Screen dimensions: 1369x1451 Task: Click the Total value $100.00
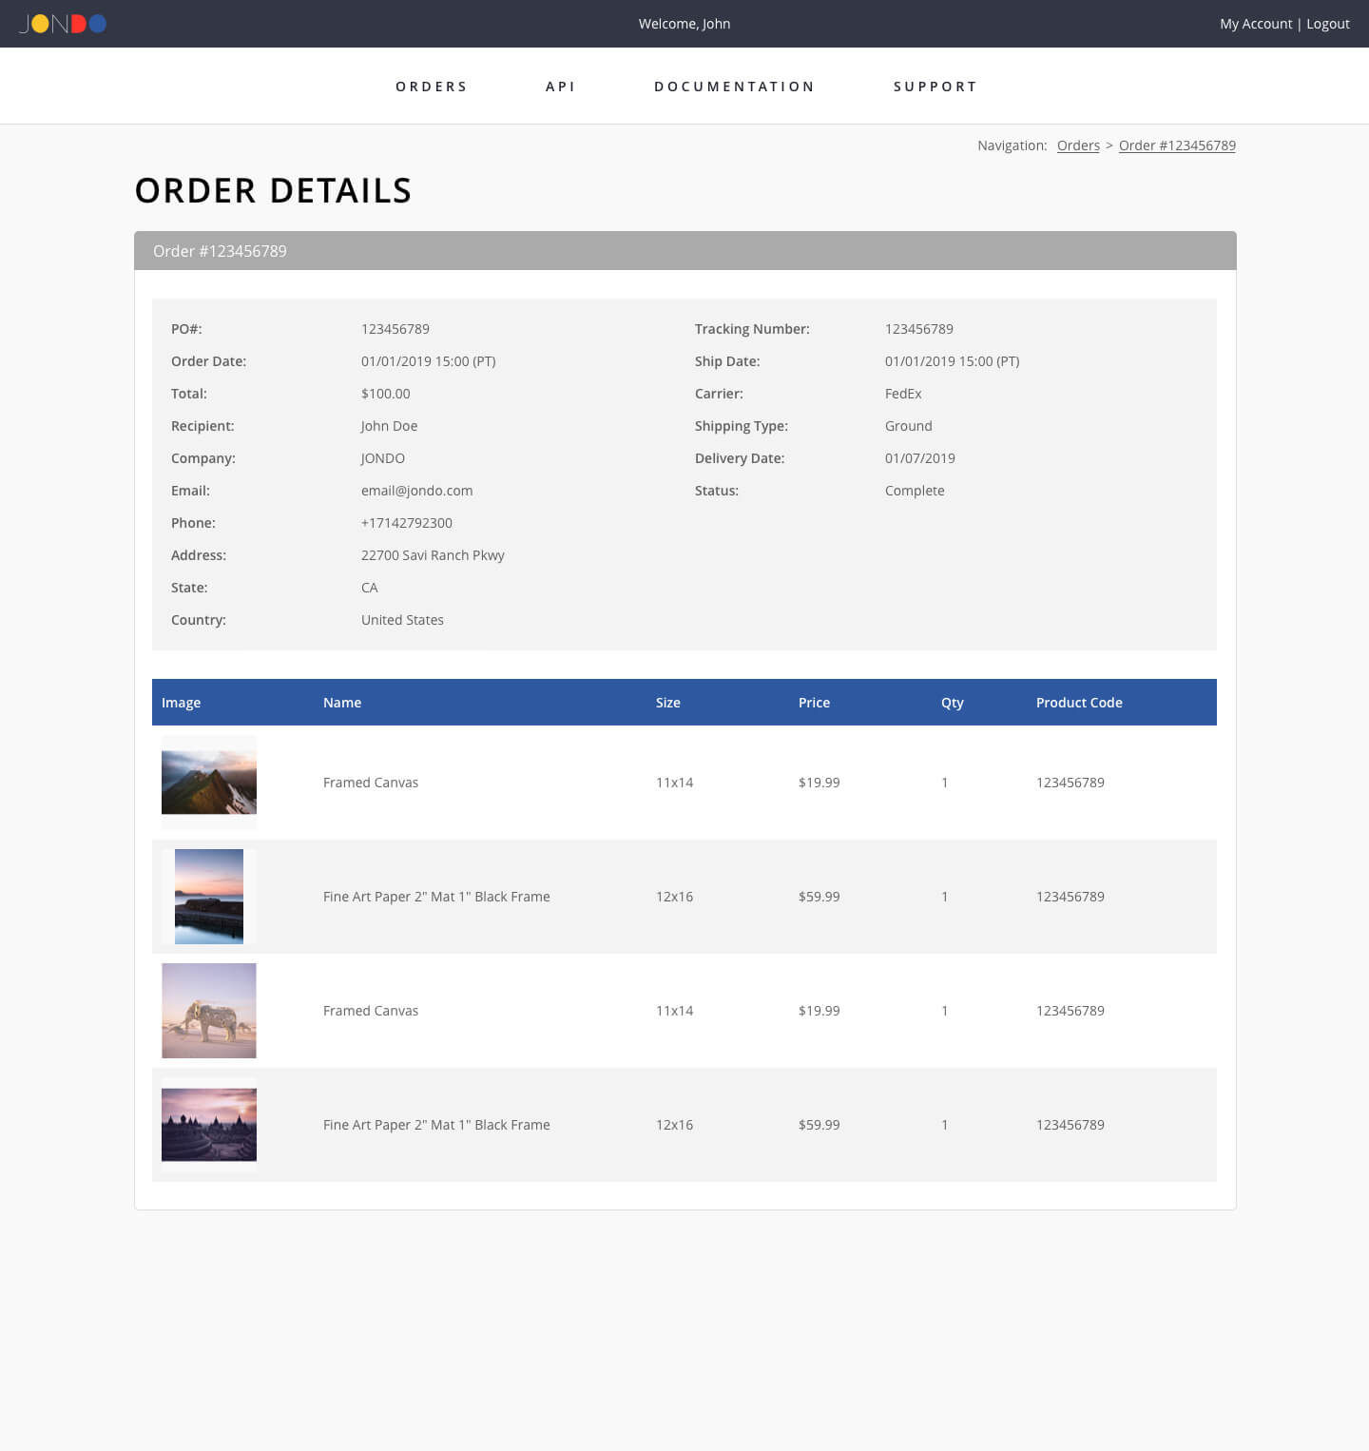(386, 394)
